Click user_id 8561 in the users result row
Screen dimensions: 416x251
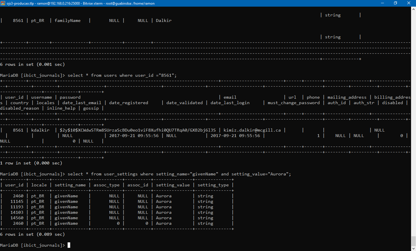click(18, 130)
